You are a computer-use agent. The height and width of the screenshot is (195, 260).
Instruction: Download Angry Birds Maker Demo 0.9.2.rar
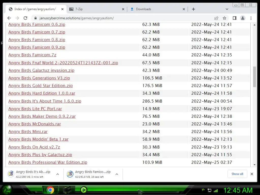point(42,116)
